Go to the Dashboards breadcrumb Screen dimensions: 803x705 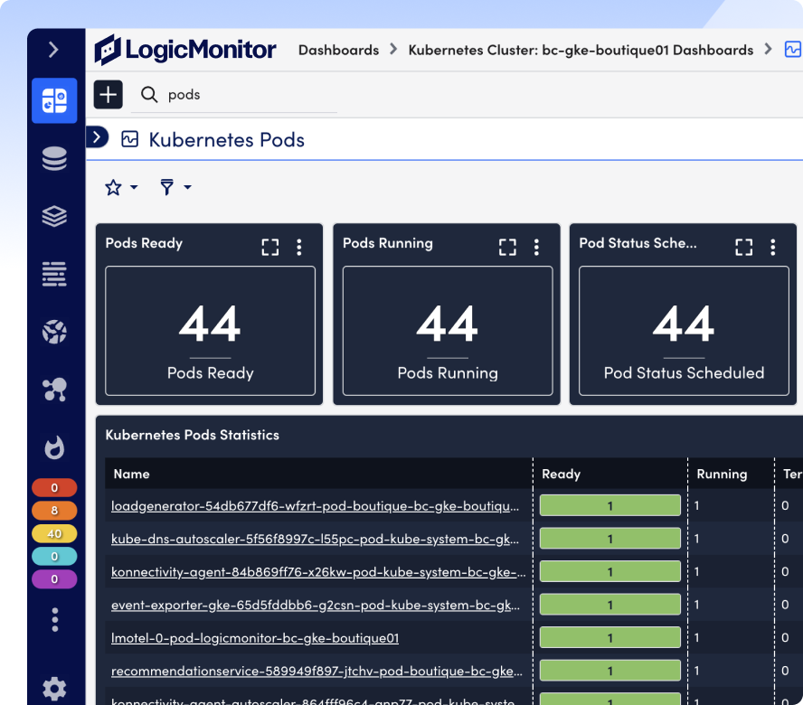(338, 50)
